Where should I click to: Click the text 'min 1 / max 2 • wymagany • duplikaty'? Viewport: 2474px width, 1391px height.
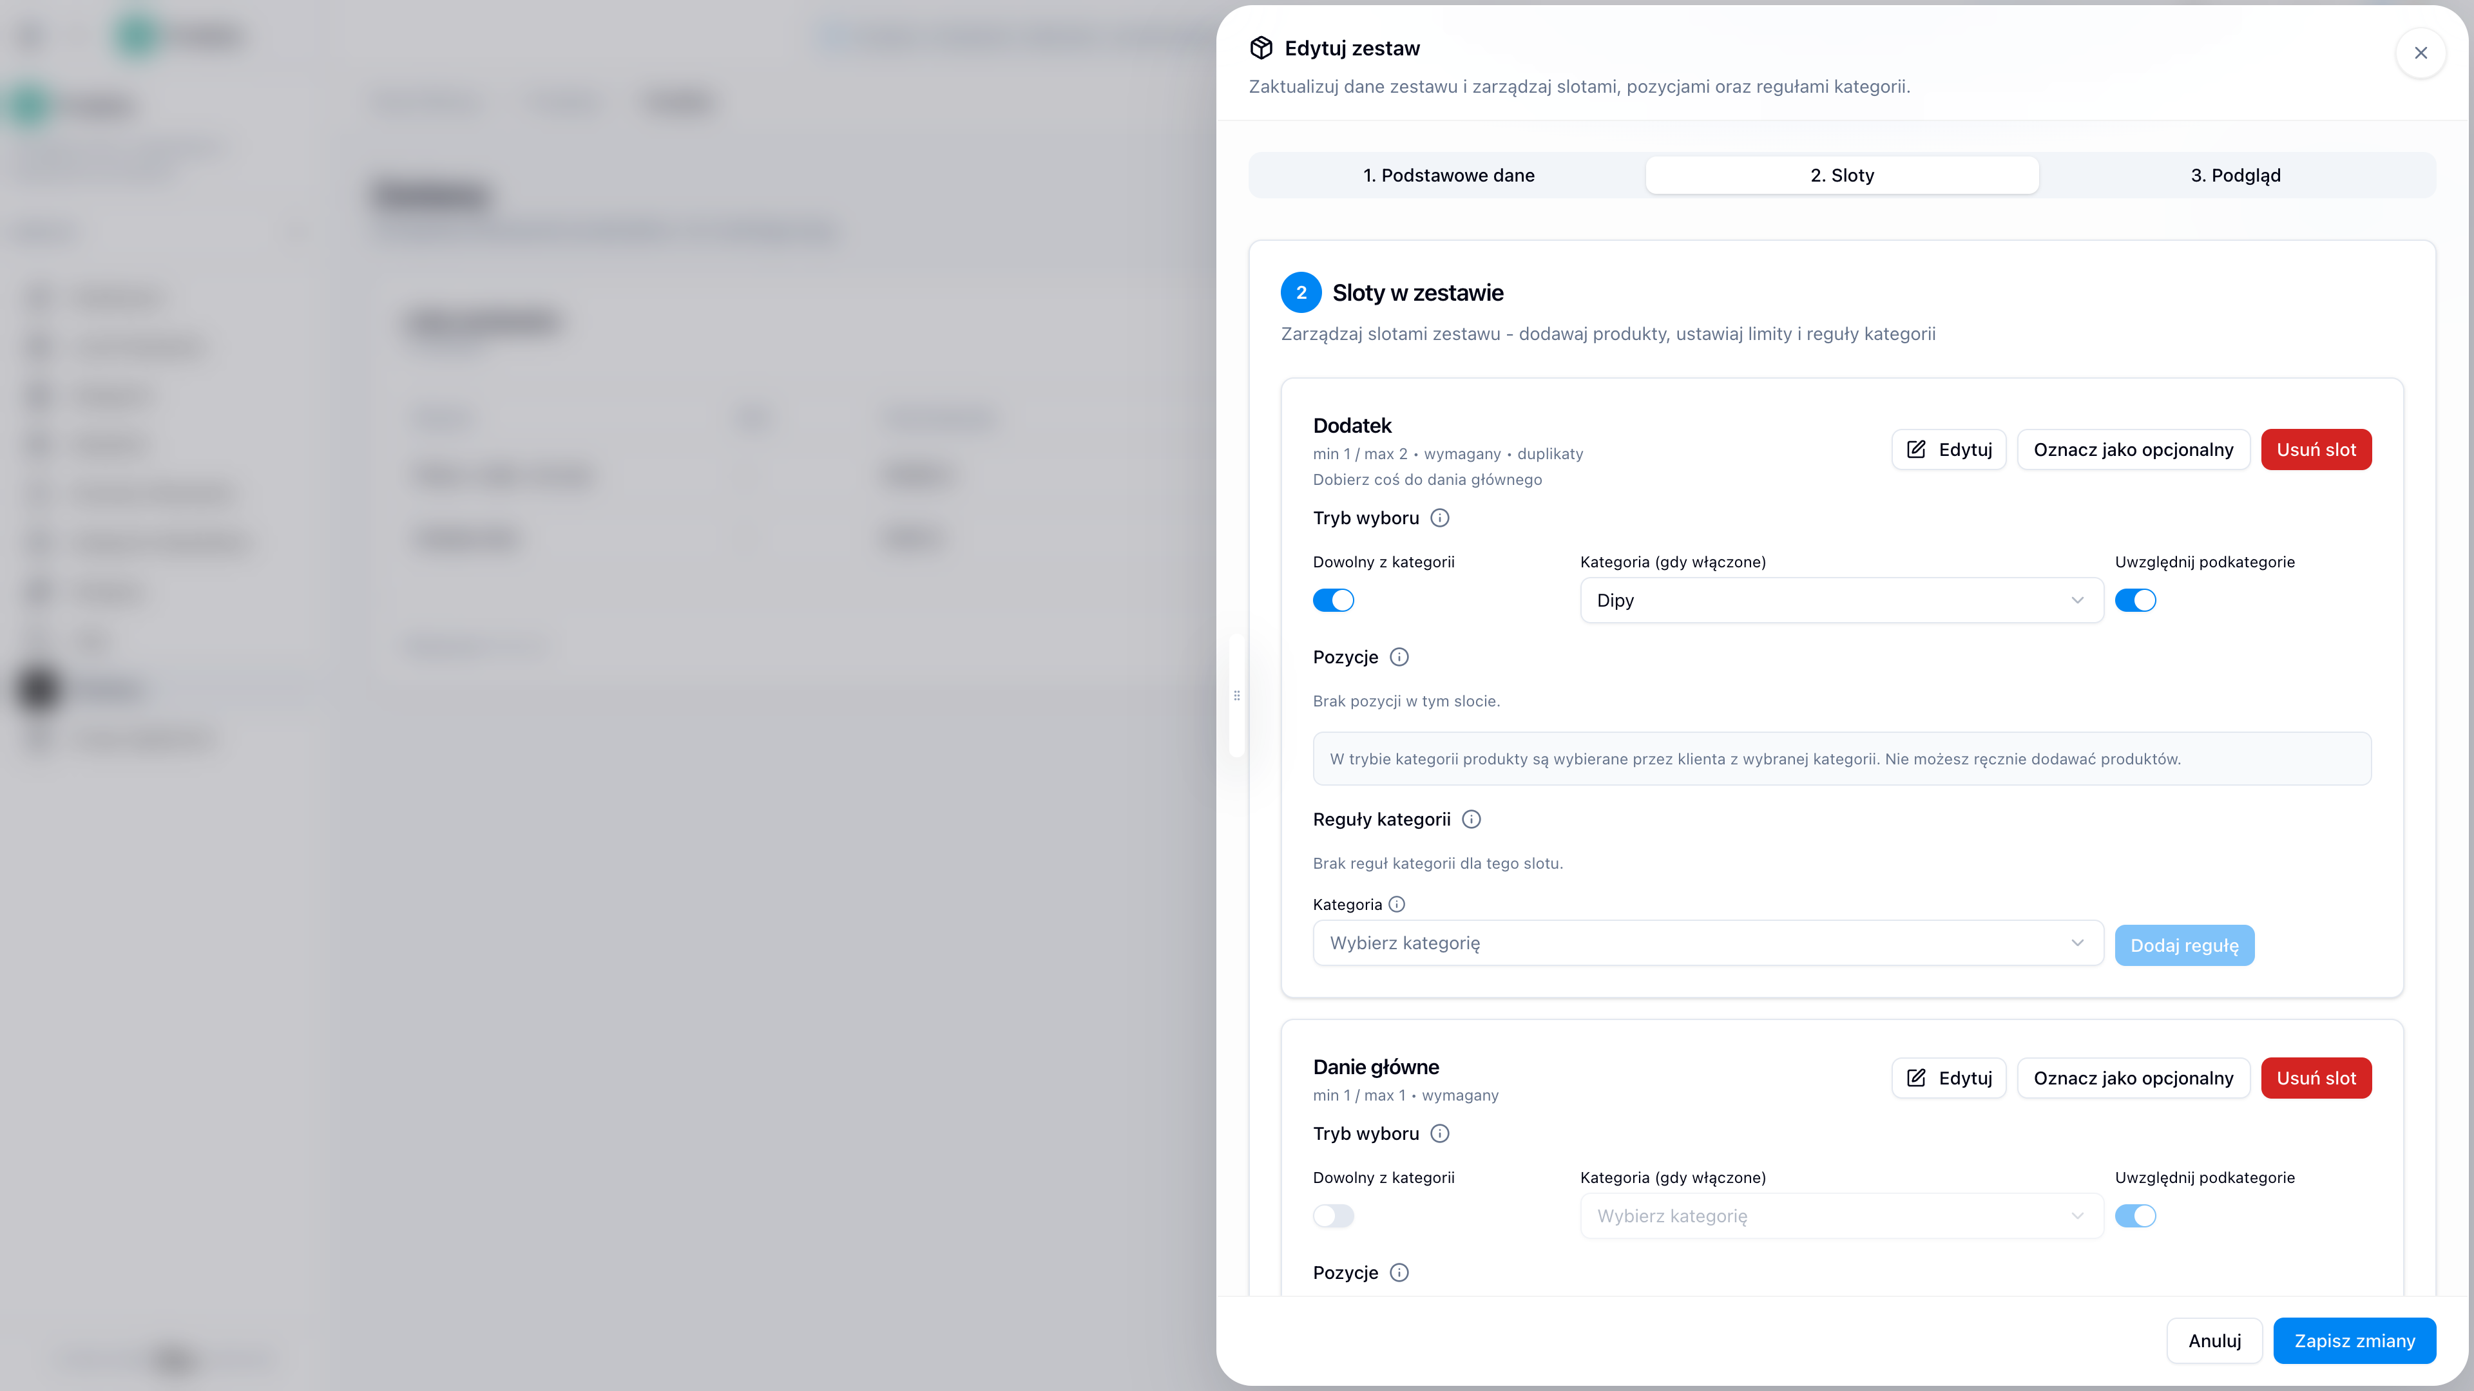click(1447, 454)
